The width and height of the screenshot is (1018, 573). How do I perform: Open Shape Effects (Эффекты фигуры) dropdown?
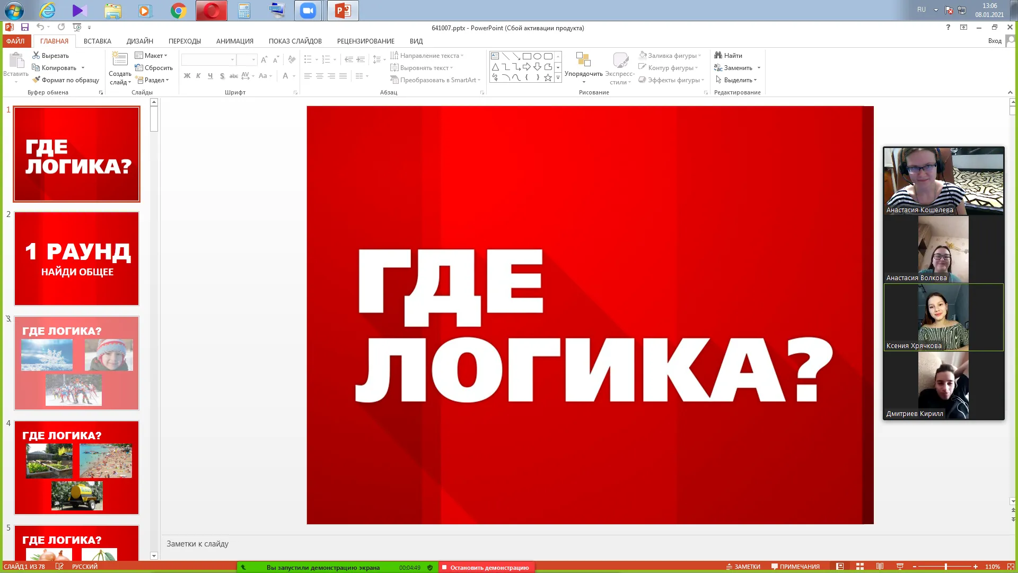click(672, 80)
